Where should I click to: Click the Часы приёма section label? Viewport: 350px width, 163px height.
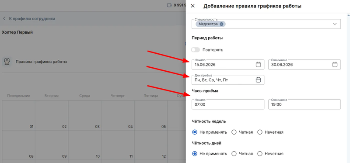click(205, 91)
